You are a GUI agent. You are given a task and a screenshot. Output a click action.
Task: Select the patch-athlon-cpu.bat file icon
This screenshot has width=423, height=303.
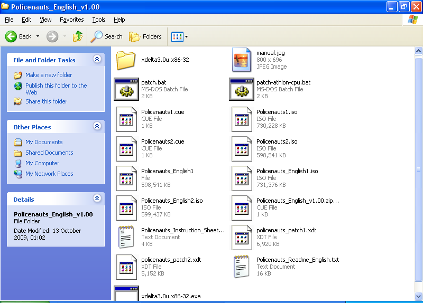point(242,90)
